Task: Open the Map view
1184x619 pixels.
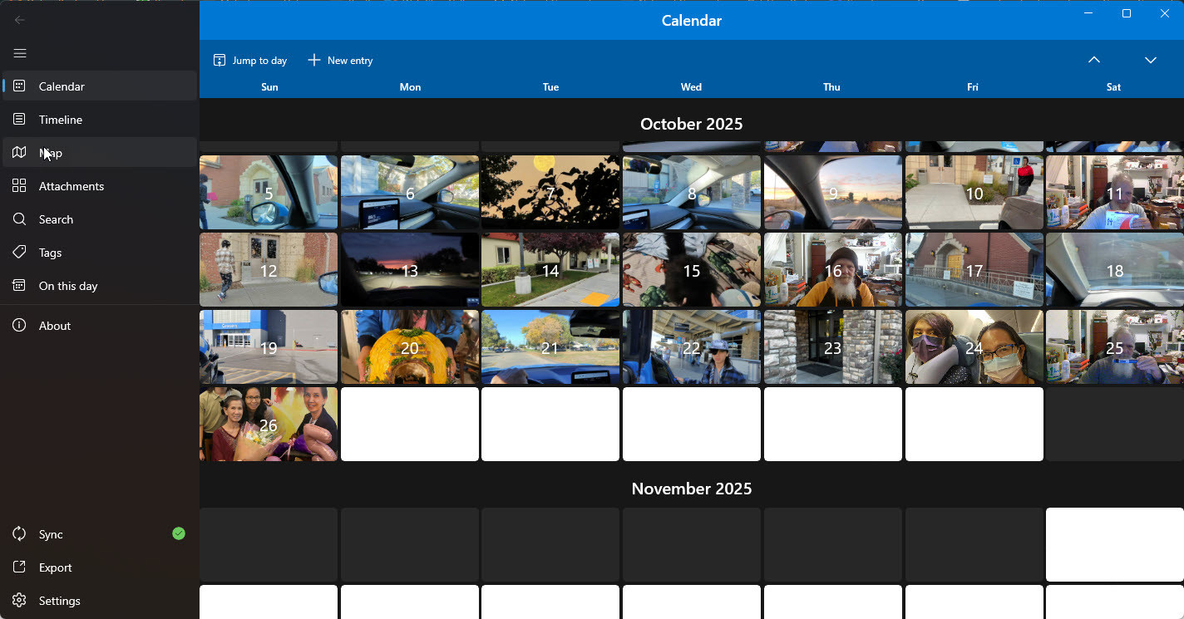Action: click(51, 153)
